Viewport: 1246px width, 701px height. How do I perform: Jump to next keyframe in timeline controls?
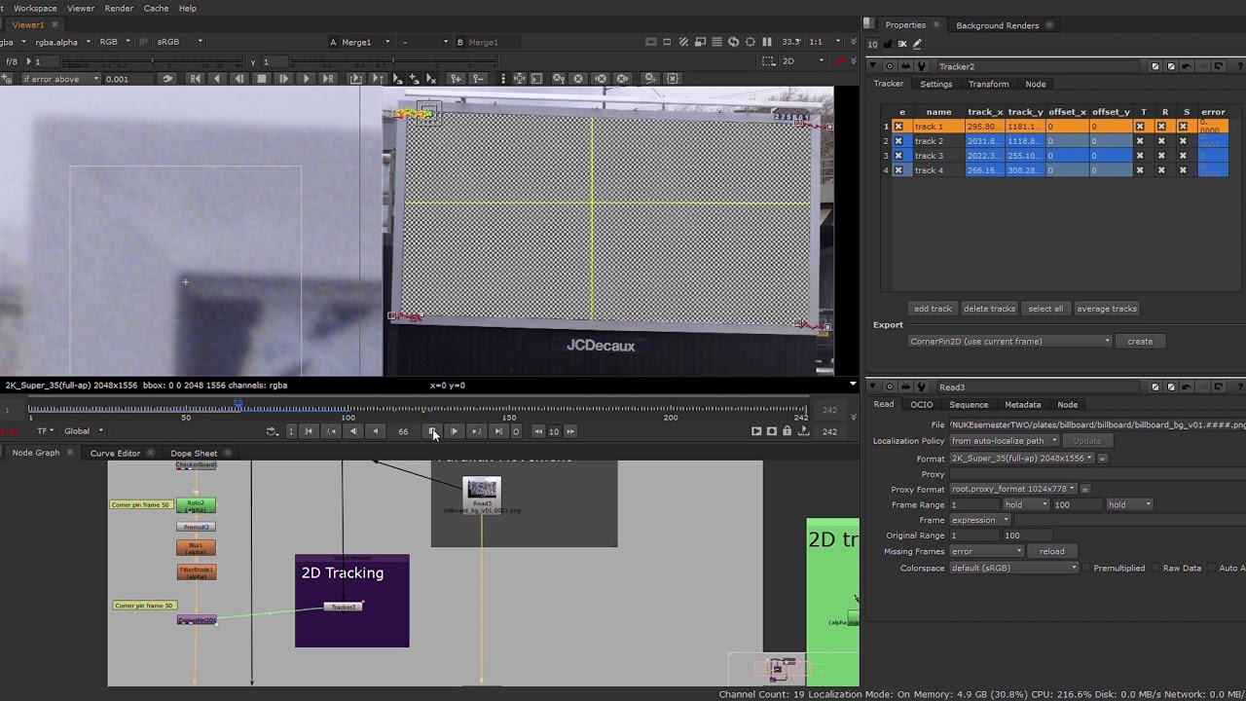[x=476, y=431]
